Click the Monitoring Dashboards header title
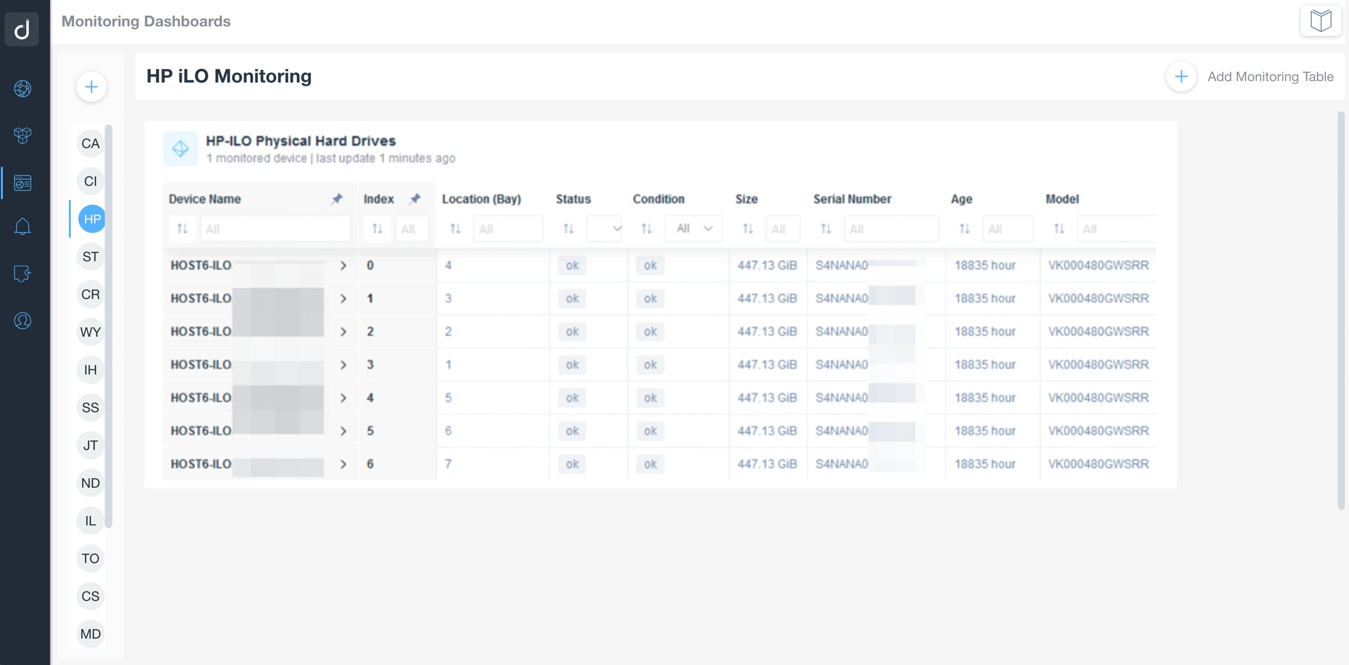1349x665 pixels. (x=146, y=21)
